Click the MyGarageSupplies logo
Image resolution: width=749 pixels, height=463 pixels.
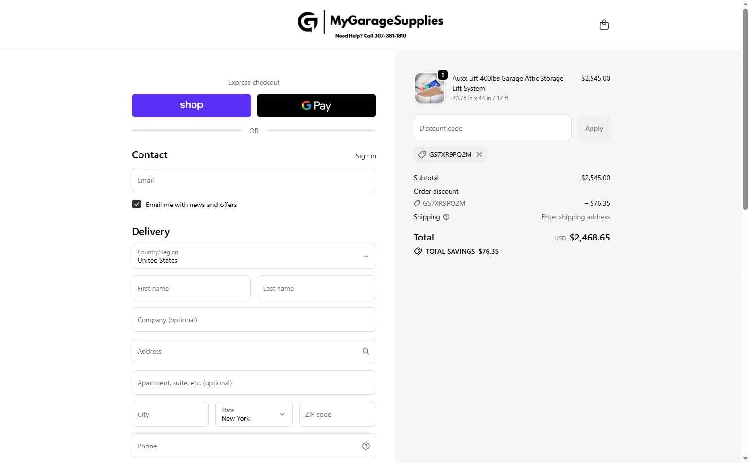[x=371, y=24]
